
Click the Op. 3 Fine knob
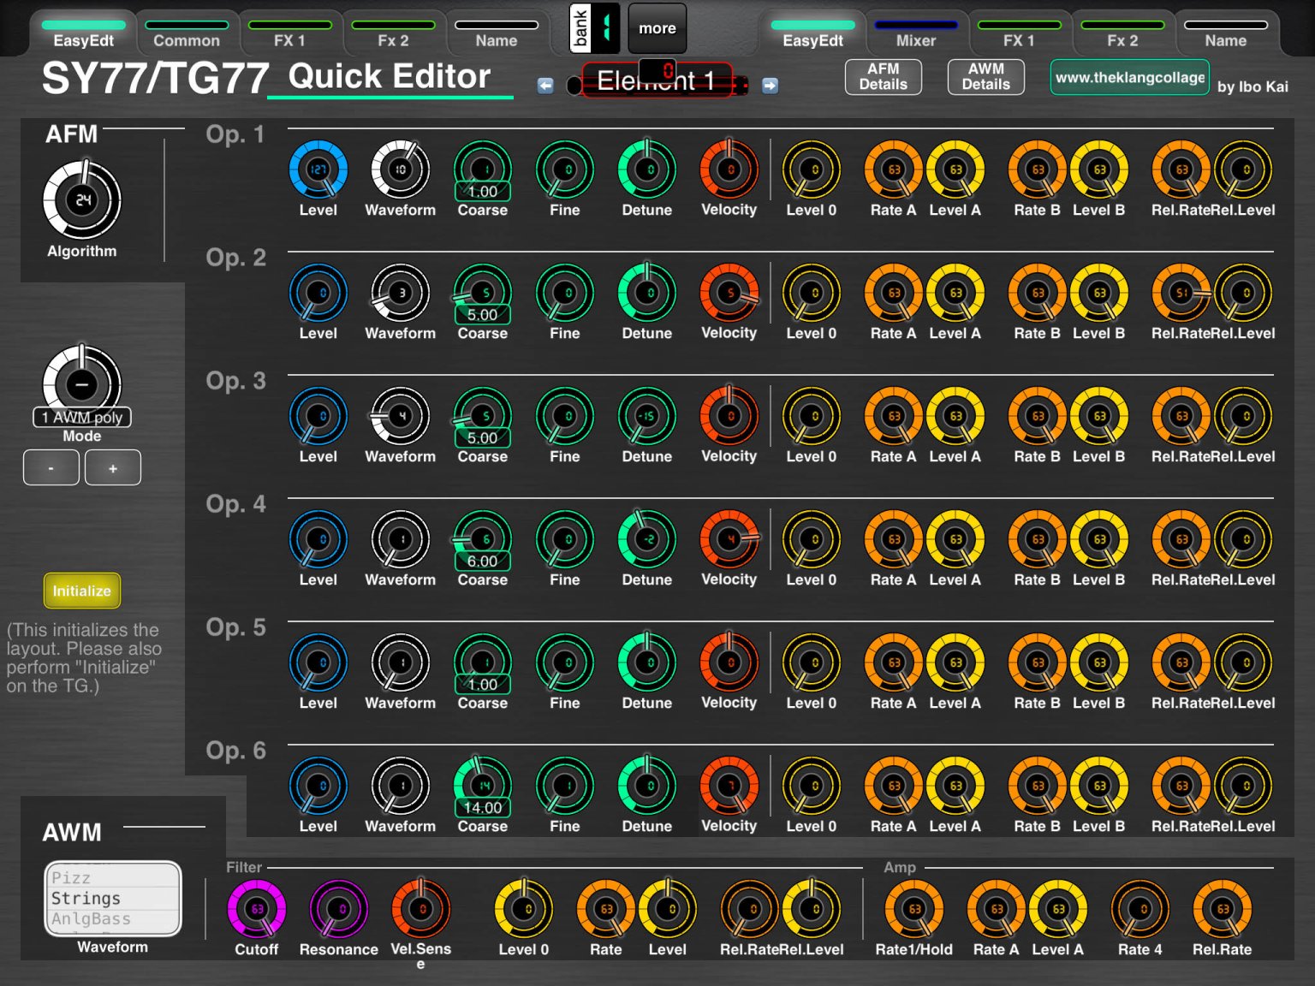click(565, 416)
